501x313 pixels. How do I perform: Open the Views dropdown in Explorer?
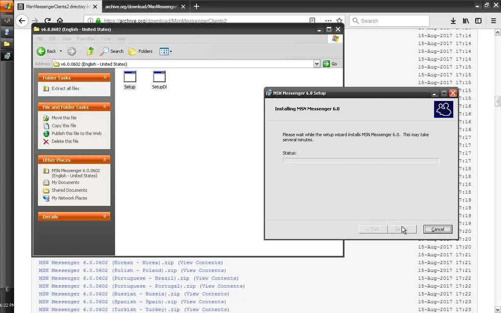point(166,51)
